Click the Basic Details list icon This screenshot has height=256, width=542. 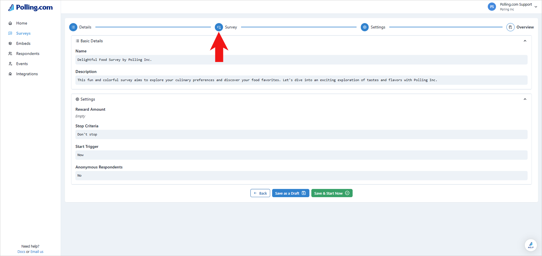pyautogui.click(x=77, y=41)
